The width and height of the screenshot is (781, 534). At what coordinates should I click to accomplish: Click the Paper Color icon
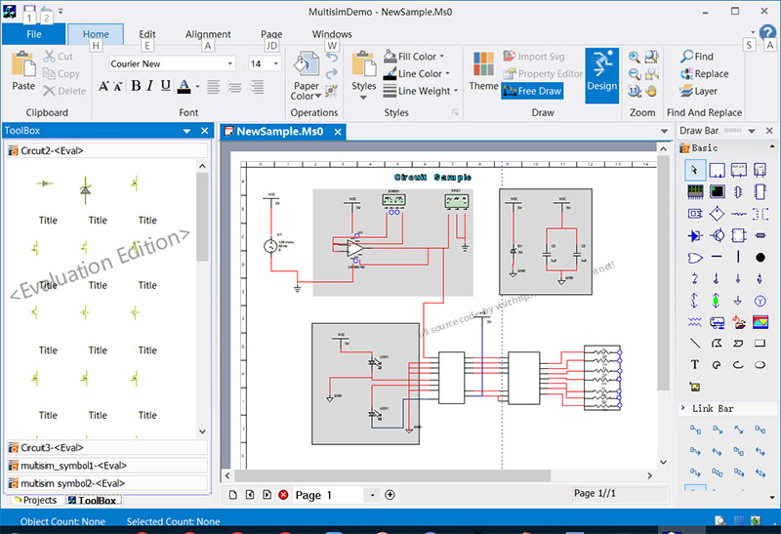(x=306, y=64)
